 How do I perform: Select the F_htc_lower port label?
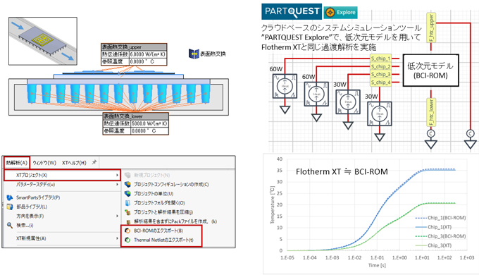pyautogui.click(x=431, y=112)
